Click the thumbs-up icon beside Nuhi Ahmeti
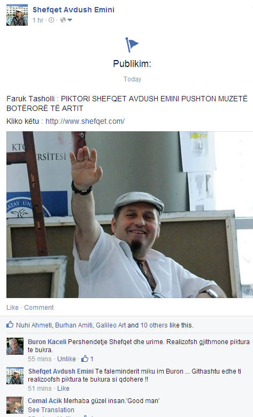This screenshot has width=253, height=417. click(10, 324)
